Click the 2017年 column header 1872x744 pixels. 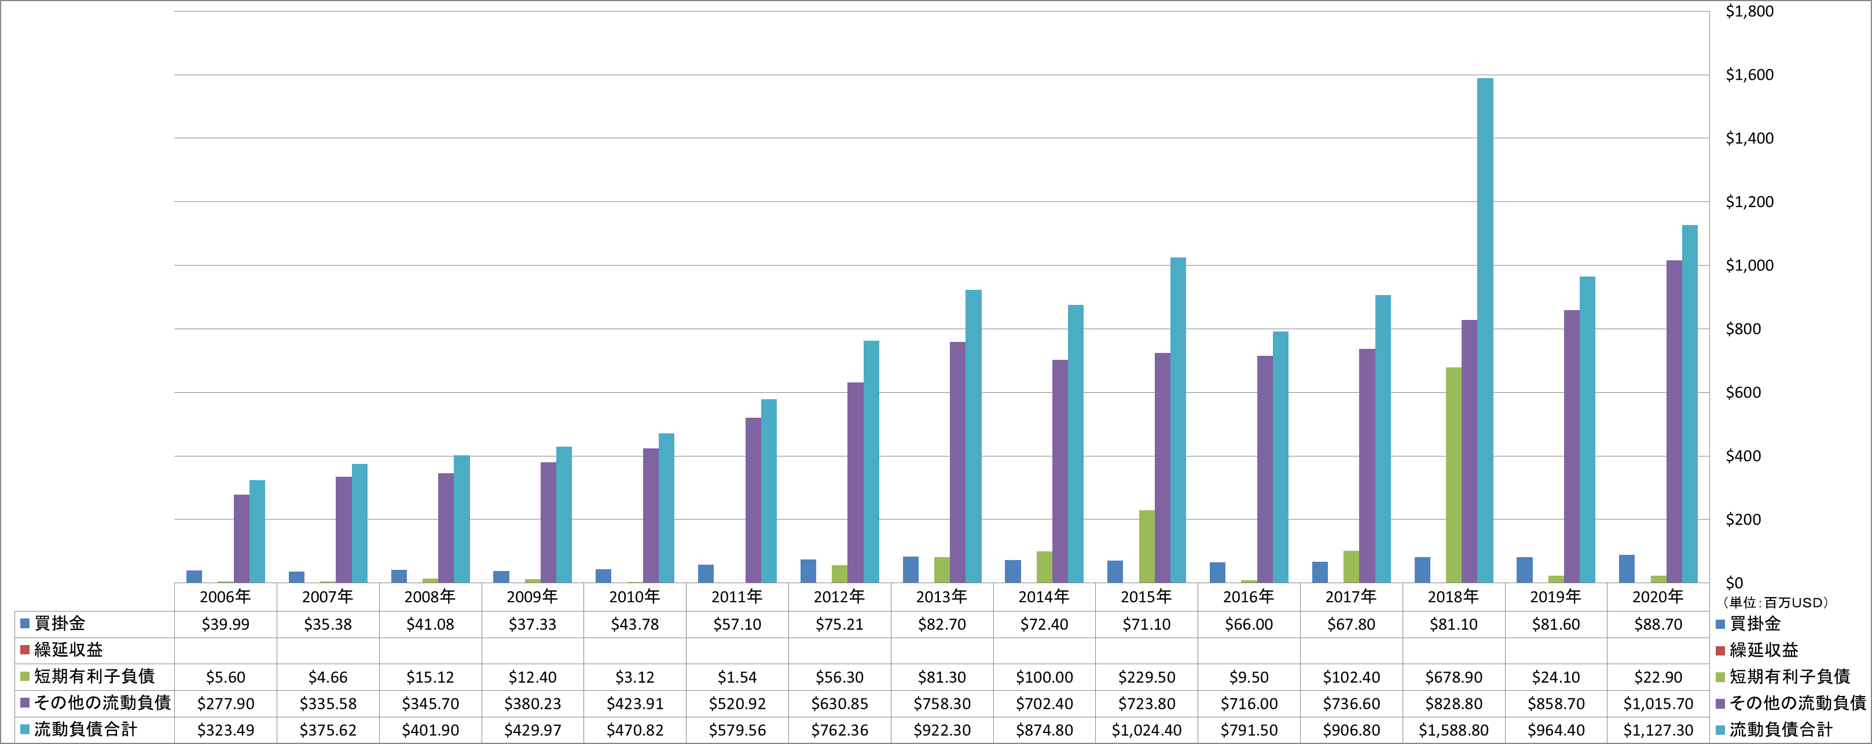click(1351, 596)
